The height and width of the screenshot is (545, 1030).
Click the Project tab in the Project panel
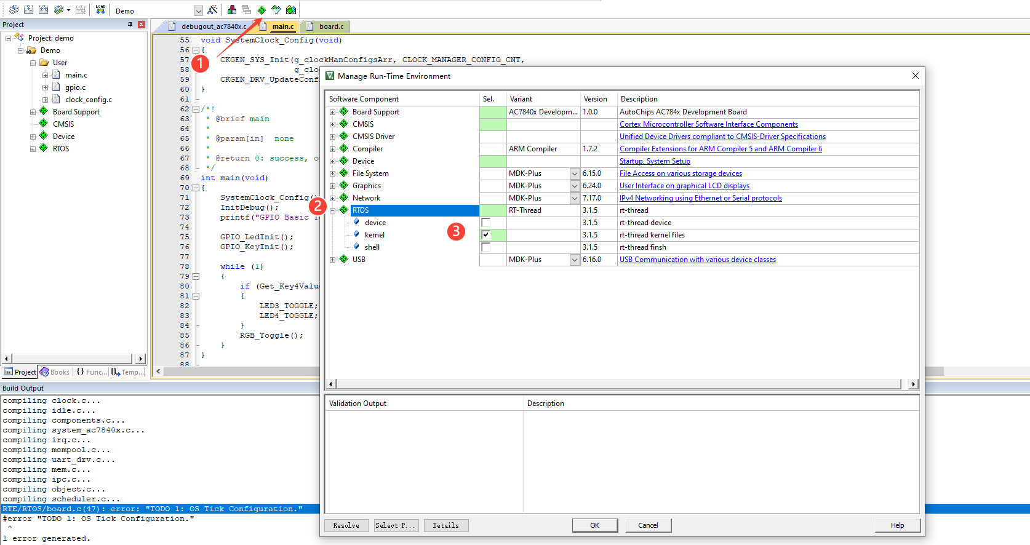tap(20, 372)
